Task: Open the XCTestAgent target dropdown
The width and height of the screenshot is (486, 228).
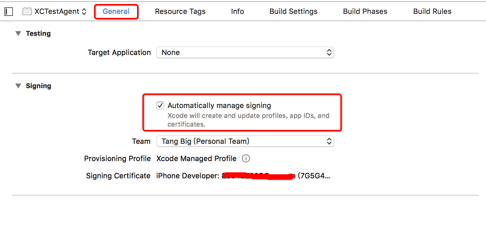Action: click(55, 12)
